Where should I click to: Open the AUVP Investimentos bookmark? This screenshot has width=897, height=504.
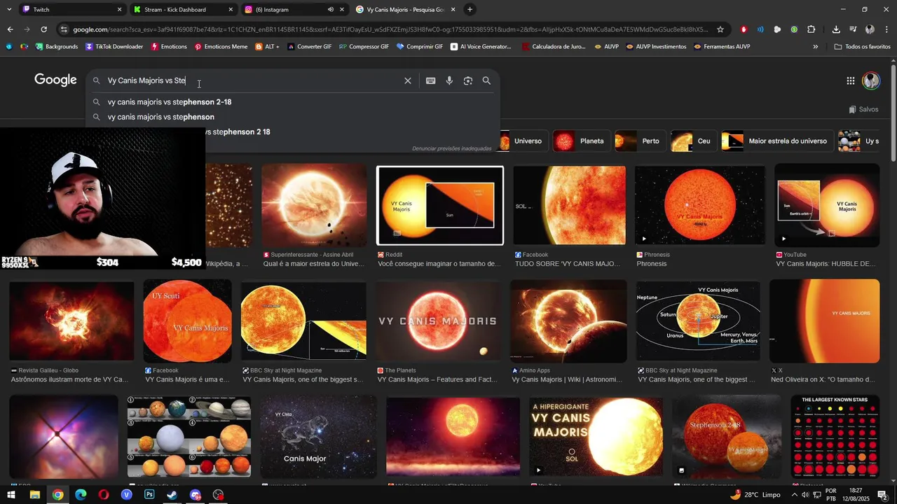click(x=656, y=47)
